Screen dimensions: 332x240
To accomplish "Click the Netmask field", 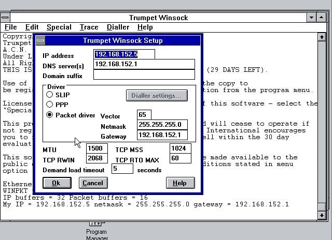I will pos(162,125).
